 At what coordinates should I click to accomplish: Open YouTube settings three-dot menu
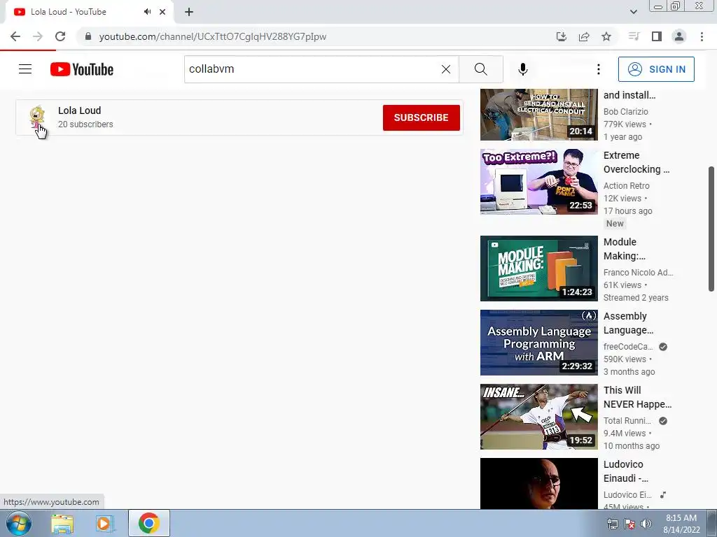click(598, 69)
